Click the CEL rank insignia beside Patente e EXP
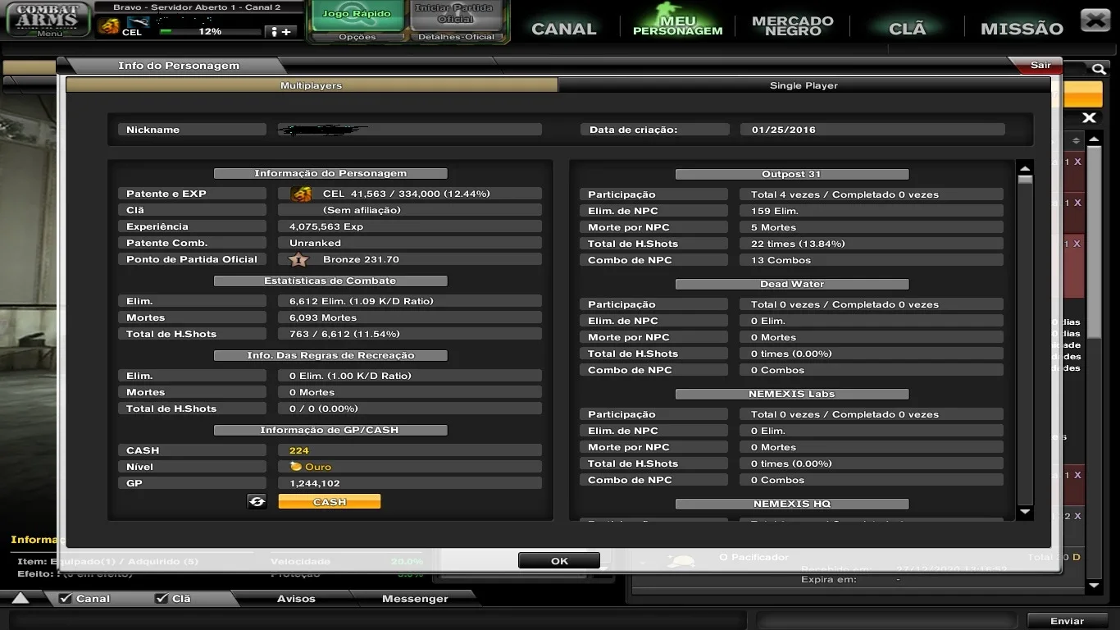This screenshot has height=630, width=1120. pyautogui.click(x=301, y=194)
